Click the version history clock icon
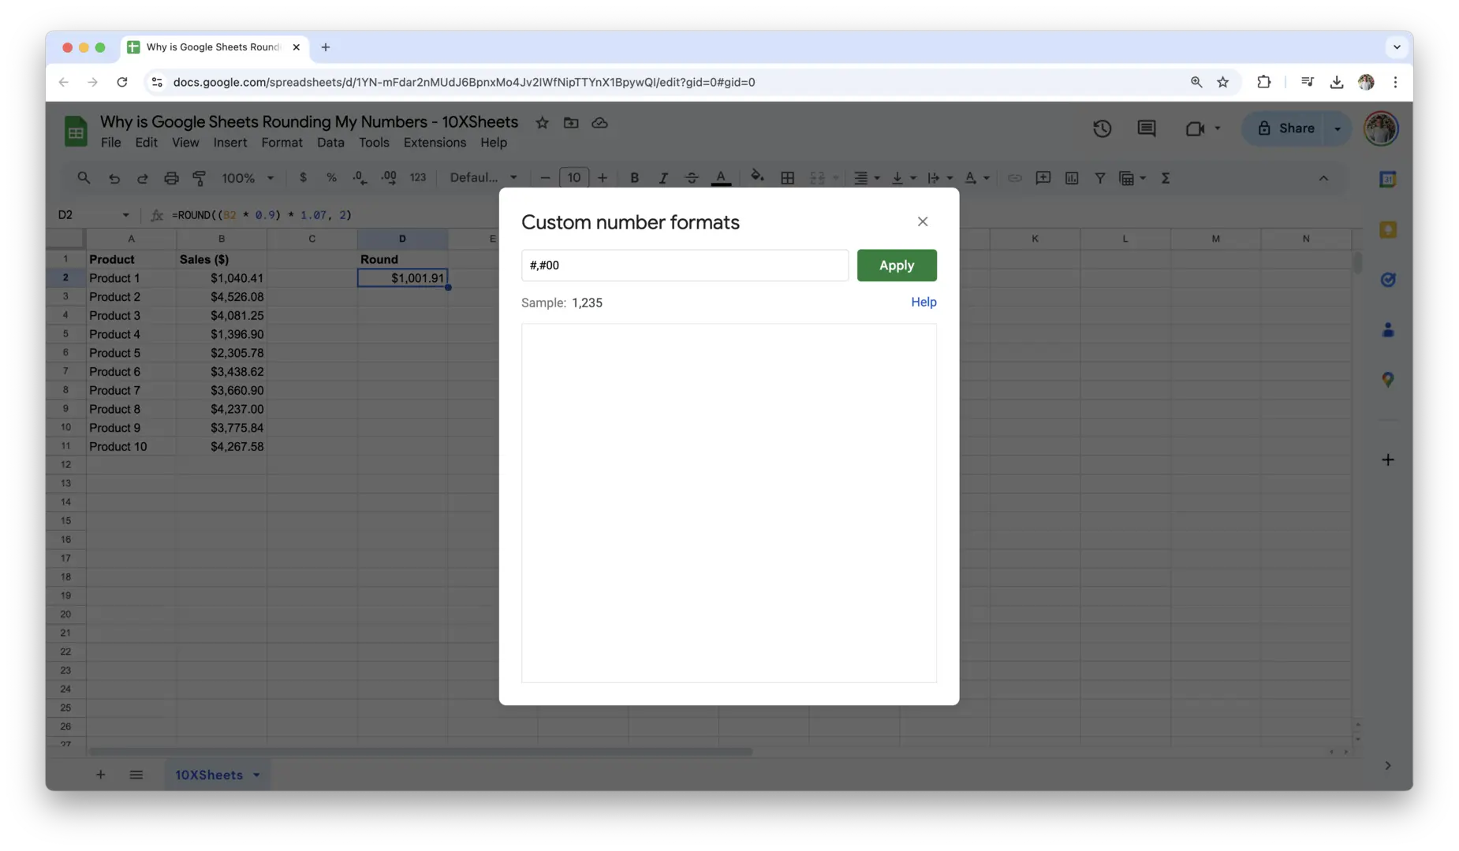The image size is (1459, 851). (1102, 128)
